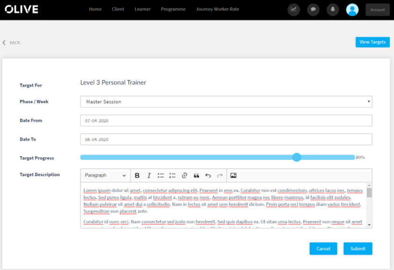The height and width of the screenshot is (270, 394).
Task: Navigate to the Programme menu
Action: click(x=173, y=9)
